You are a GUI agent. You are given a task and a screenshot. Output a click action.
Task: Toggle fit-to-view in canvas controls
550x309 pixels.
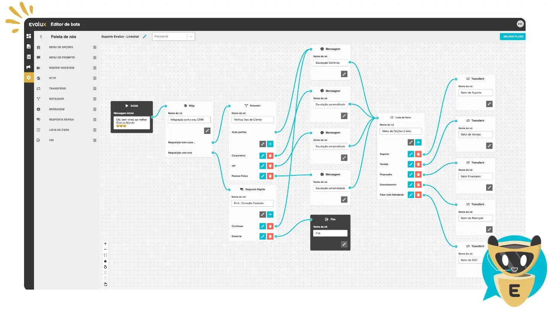(105, 255)
